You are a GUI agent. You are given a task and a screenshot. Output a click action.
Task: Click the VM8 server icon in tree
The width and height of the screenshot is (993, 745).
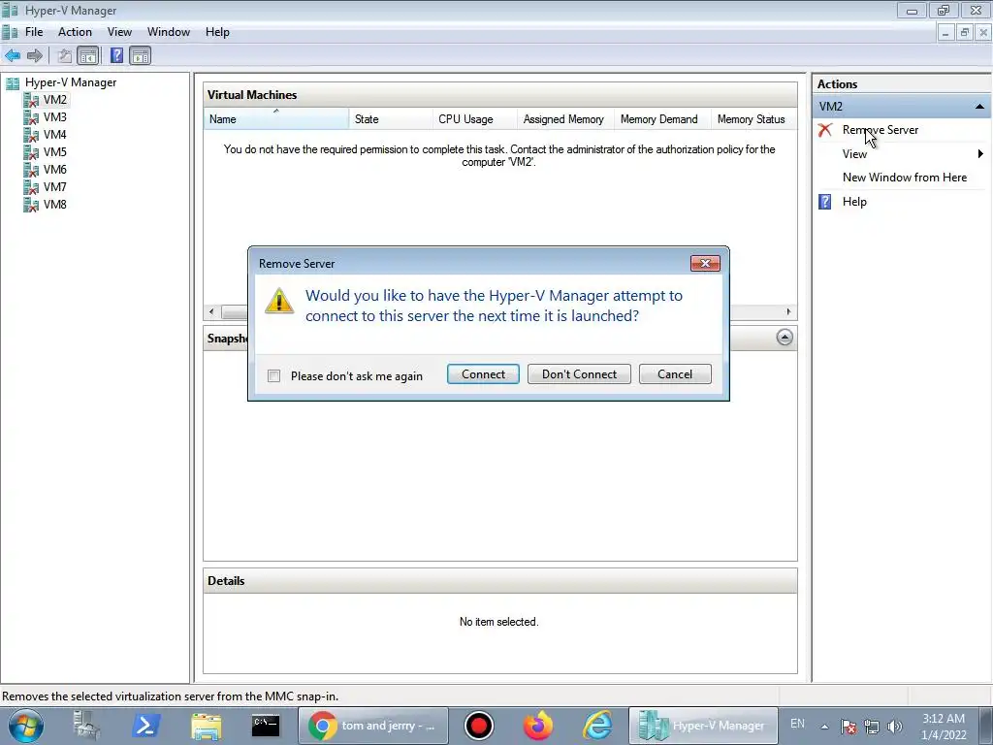[x=31, y=205]
